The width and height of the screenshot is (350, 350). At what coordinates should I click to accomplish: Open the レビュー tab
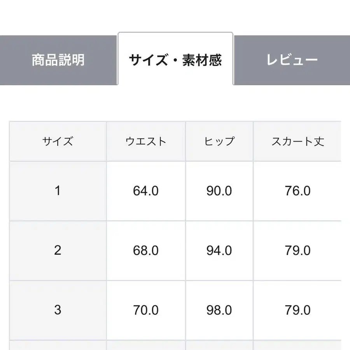point(292,59)
